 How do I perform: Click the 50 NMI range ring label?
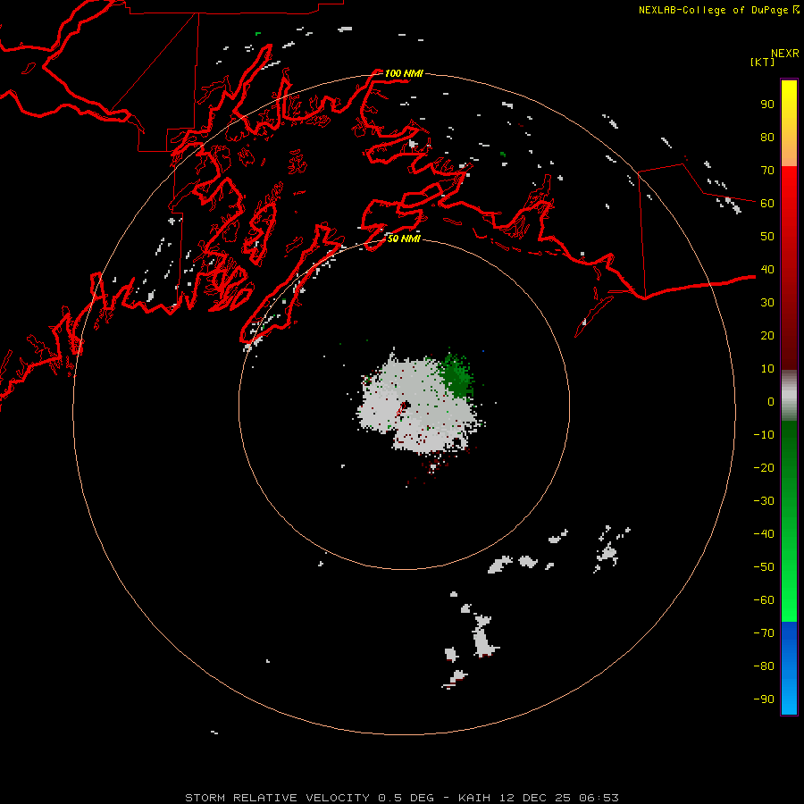point(404,239)
